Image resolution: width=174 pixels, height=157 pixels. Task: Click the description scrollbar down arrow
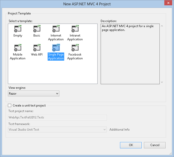pyautogui.click(x=162, y=82)
